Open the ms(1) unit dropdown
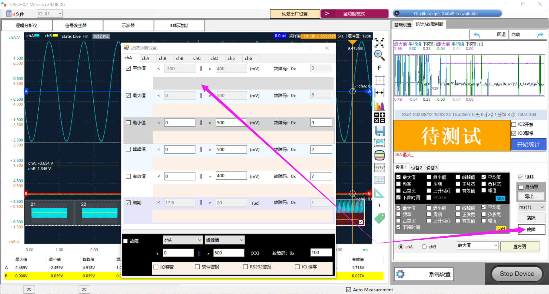Screen dimensions: 549x294 (x=531, y=207)
